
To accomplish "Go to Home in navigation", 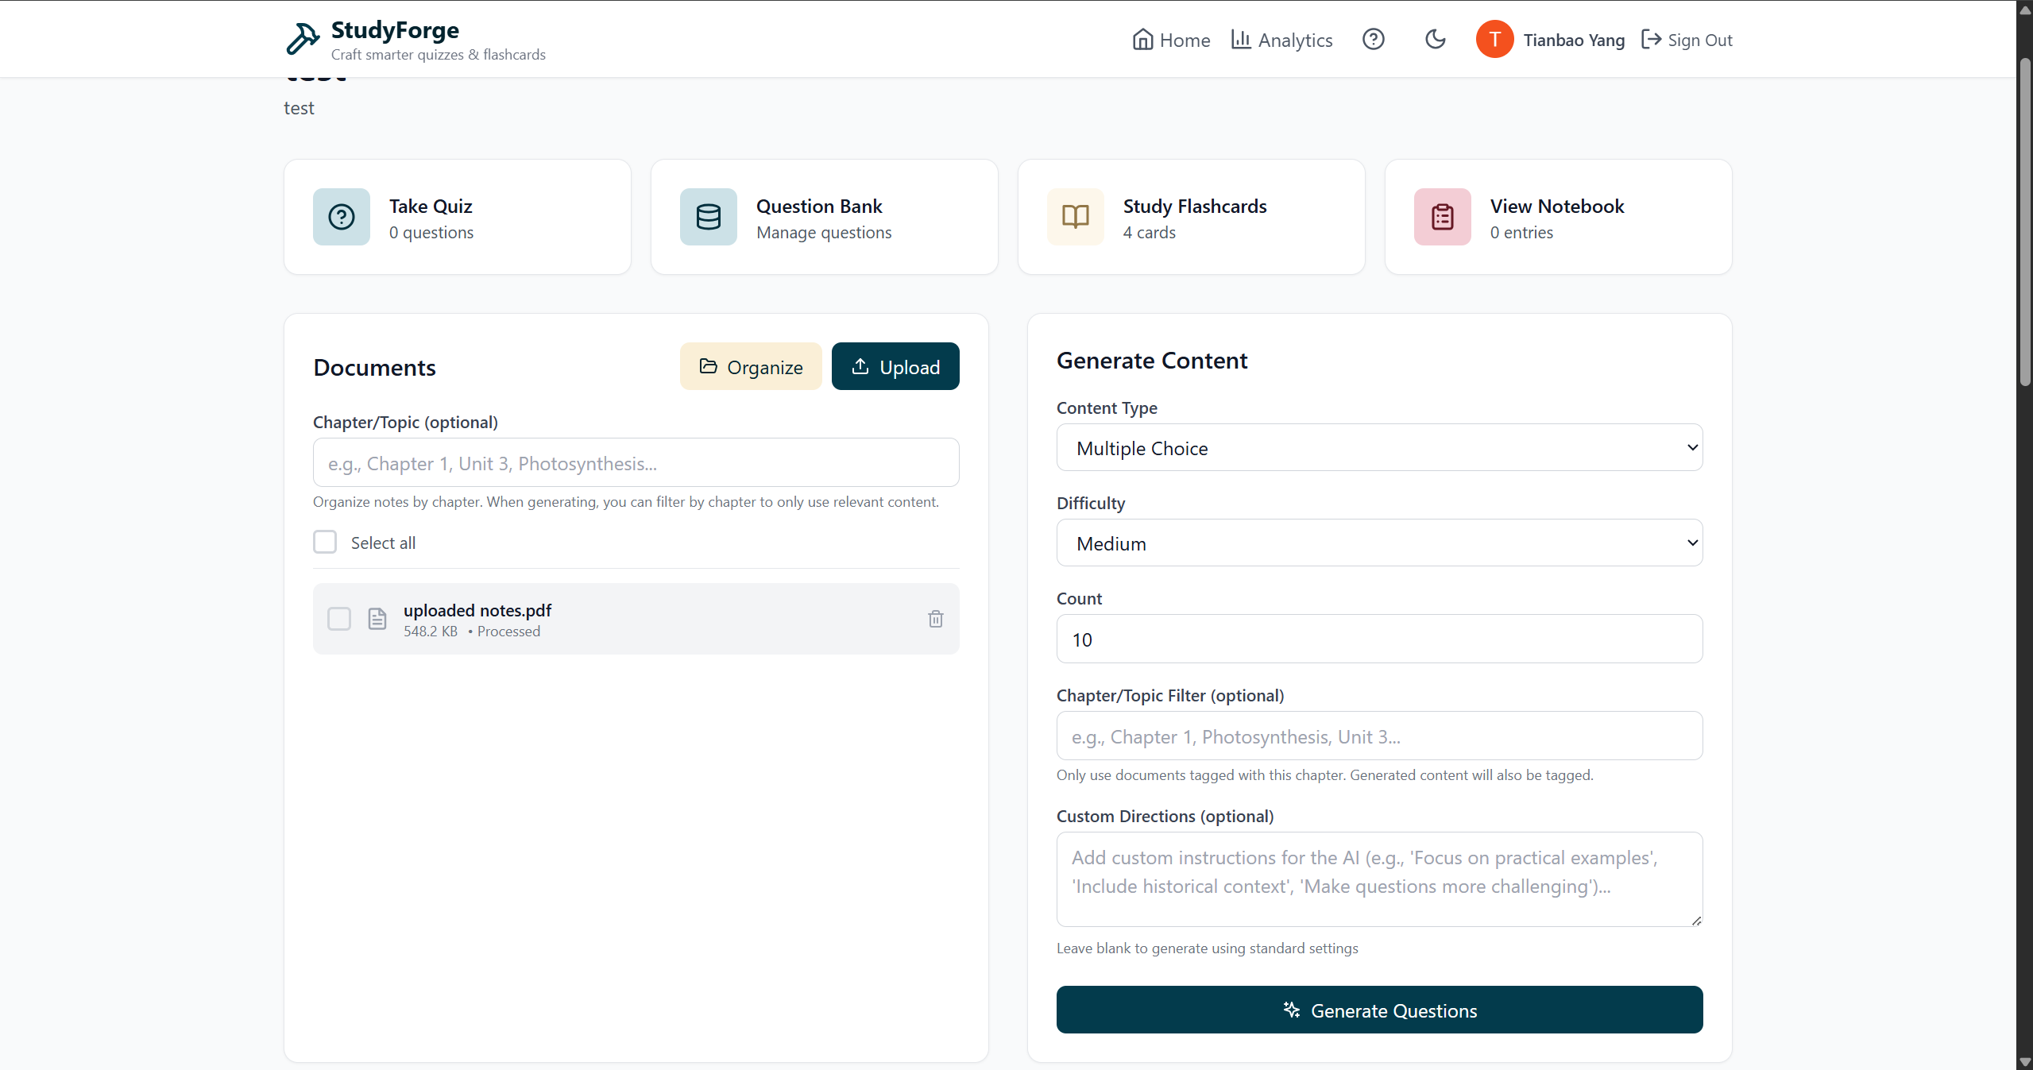I will [1171, 40].
